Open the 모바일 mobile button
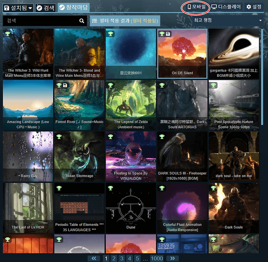Screen dimensions: 268x262 coord(197,7)
